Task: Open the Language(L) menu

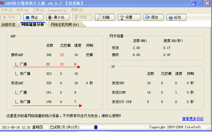Action: point(58,10)
